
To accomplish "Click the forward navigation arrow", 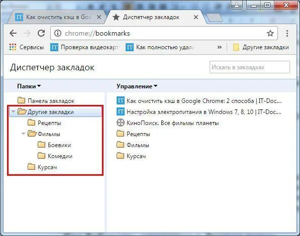I will click(27, 33).
